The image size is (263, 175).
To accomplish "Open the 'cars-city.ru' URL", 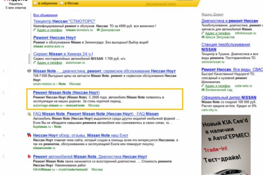I will [x=209, y=110].
